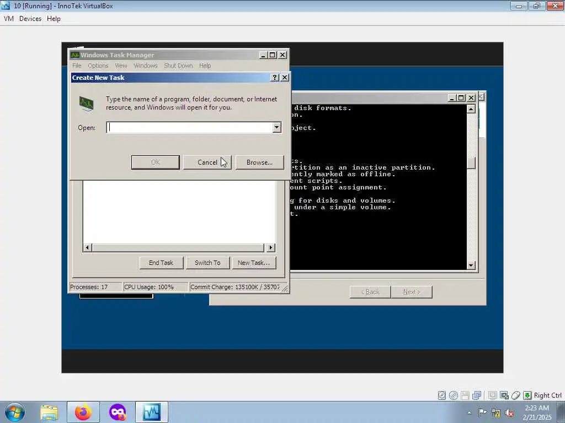Screen dimensions: 565x423
Task: Click the help question mark in Create New Task
Action: coord(275,77)
